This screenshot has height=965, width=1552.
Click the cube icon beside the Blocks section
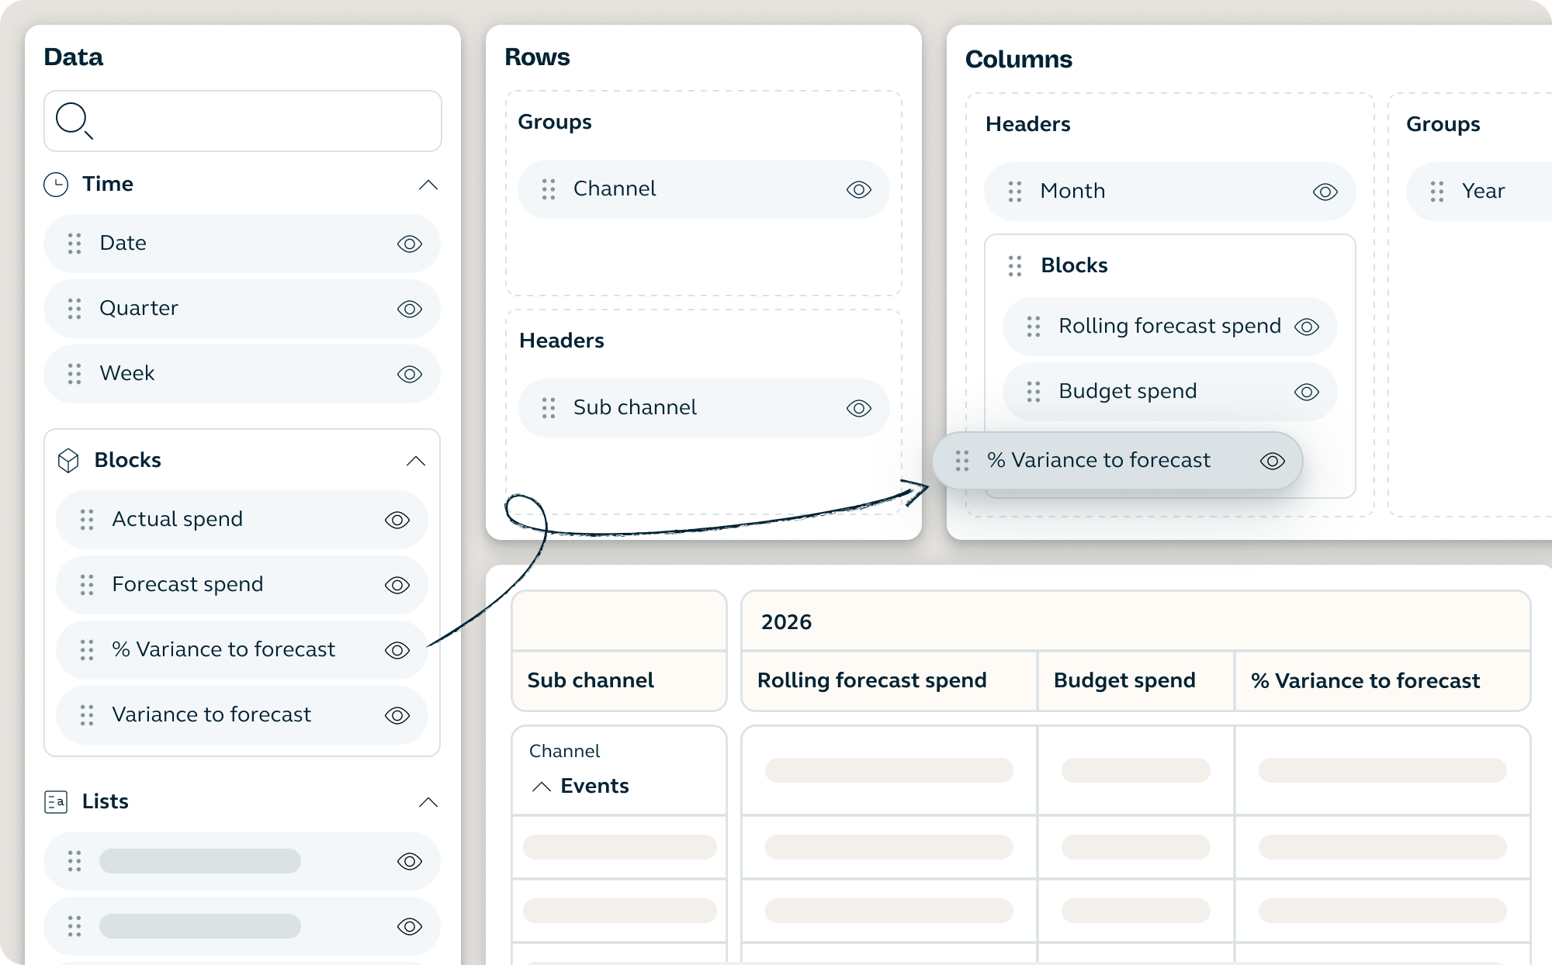pyautogui.click(x=68, y=460)
